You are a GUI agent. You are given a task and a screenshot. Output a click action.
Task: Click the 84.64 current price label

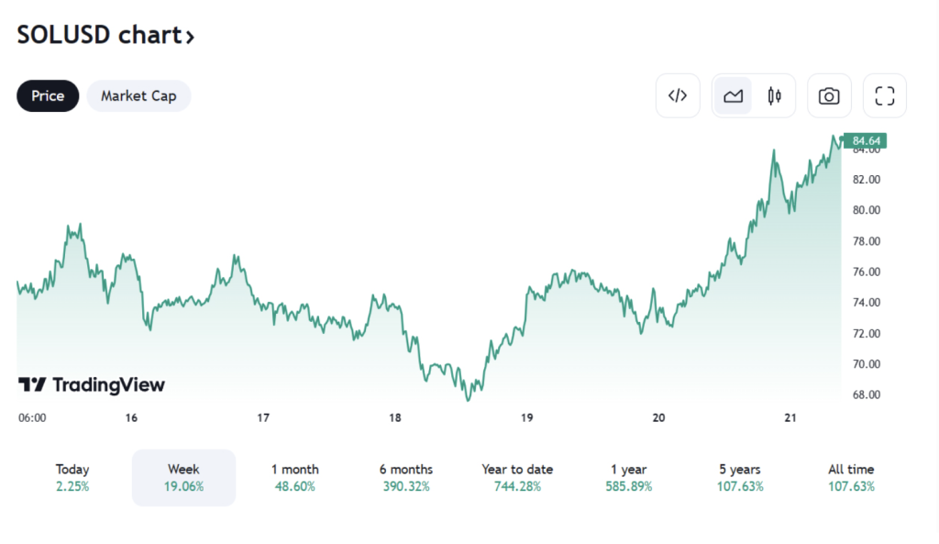[x=866, y=140]
